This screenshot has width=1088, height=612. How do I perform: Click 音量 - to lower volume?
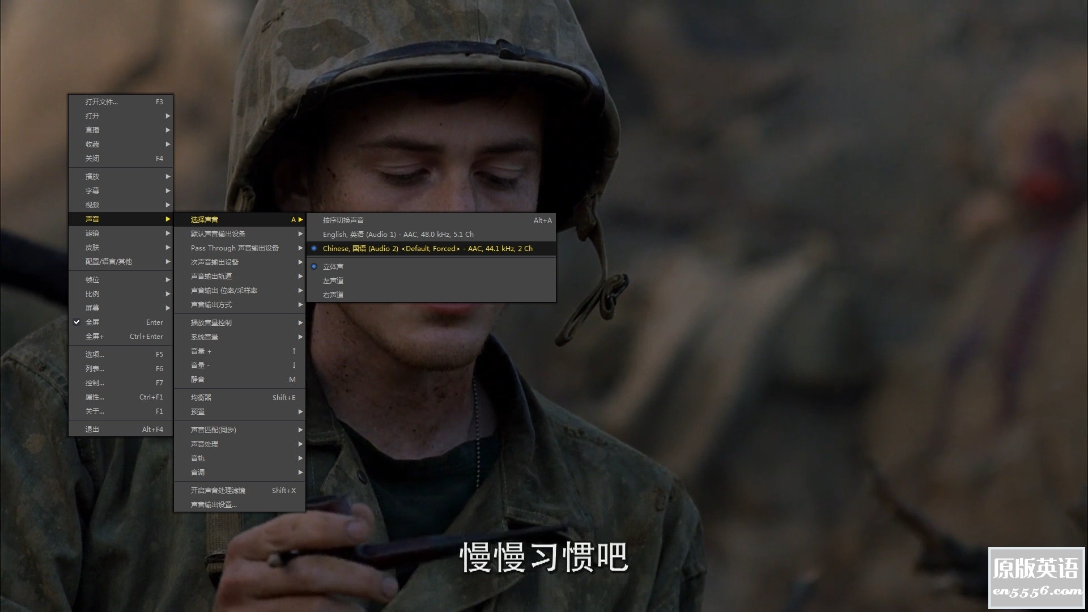point(240,365)
